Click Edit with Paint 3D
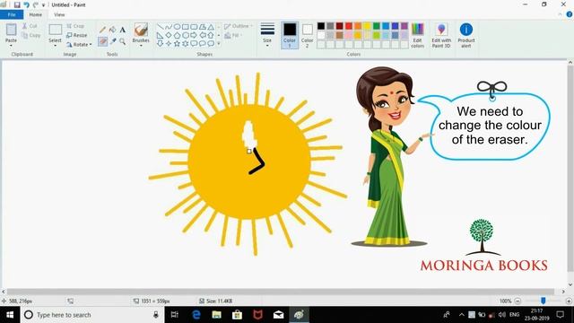 pos(441,35)
